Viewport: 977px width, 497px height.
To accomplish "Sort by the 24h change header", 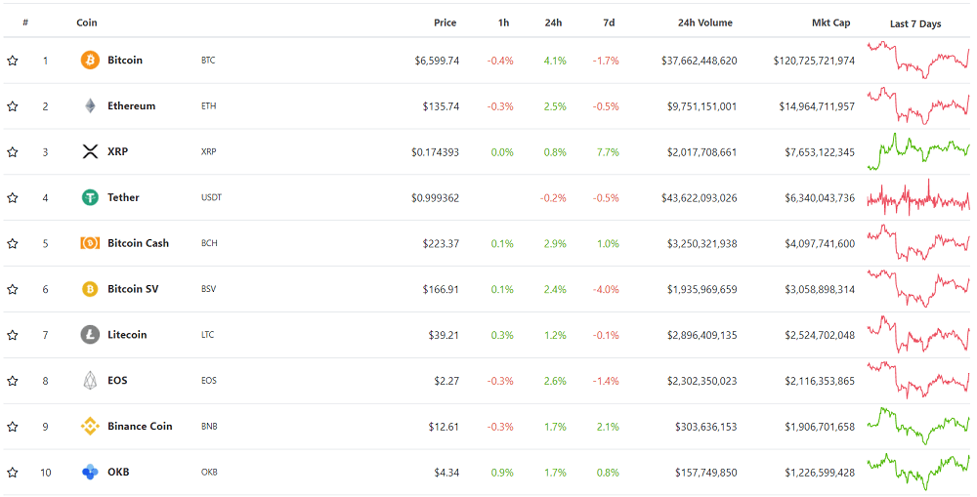I will [553, 22].
